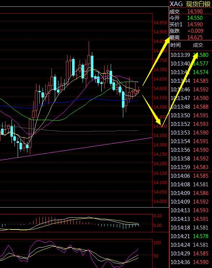Click the 14.600 price axis label
The height and width of the screenshot is (268, 212).
160,88
